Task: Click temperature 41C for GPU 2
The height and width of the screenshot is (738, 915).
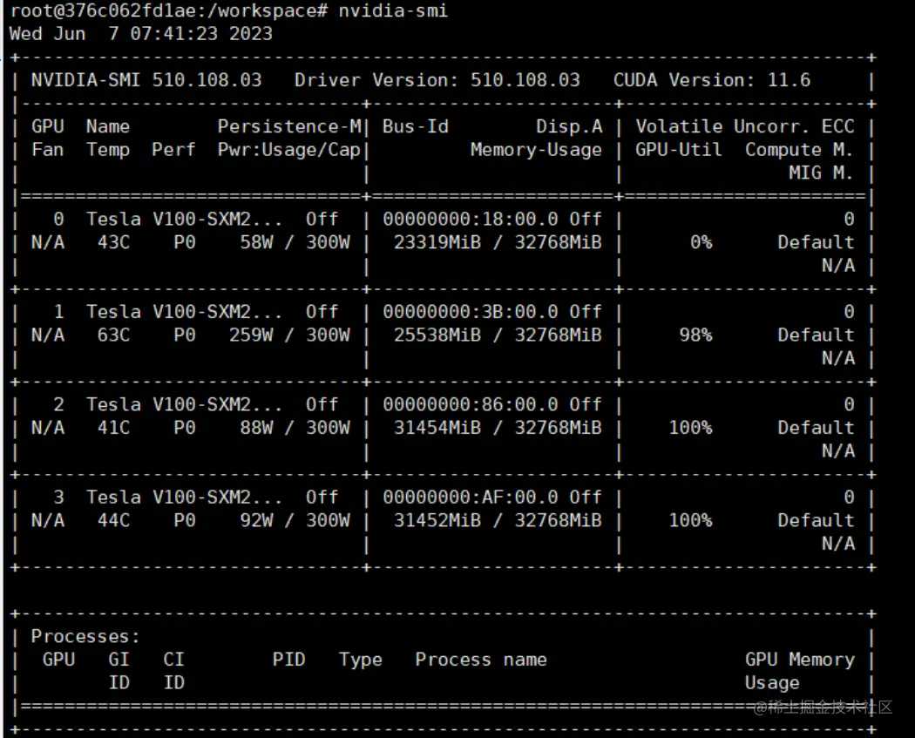Action: coord(113,428)
